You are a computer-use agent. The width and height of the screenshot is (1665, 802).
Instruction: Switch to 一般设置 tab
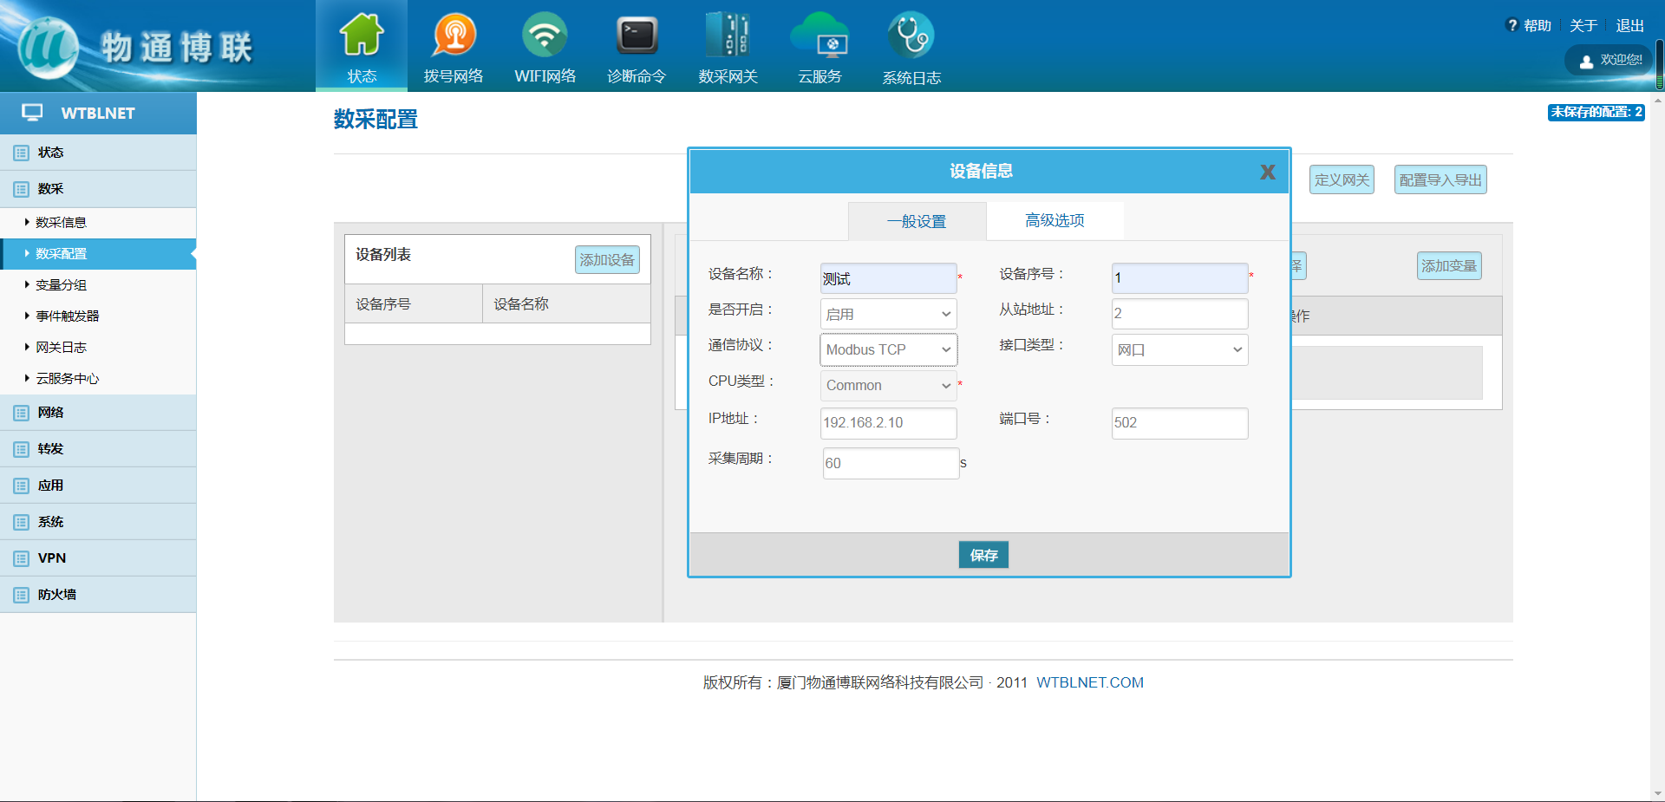coord(917,221)
